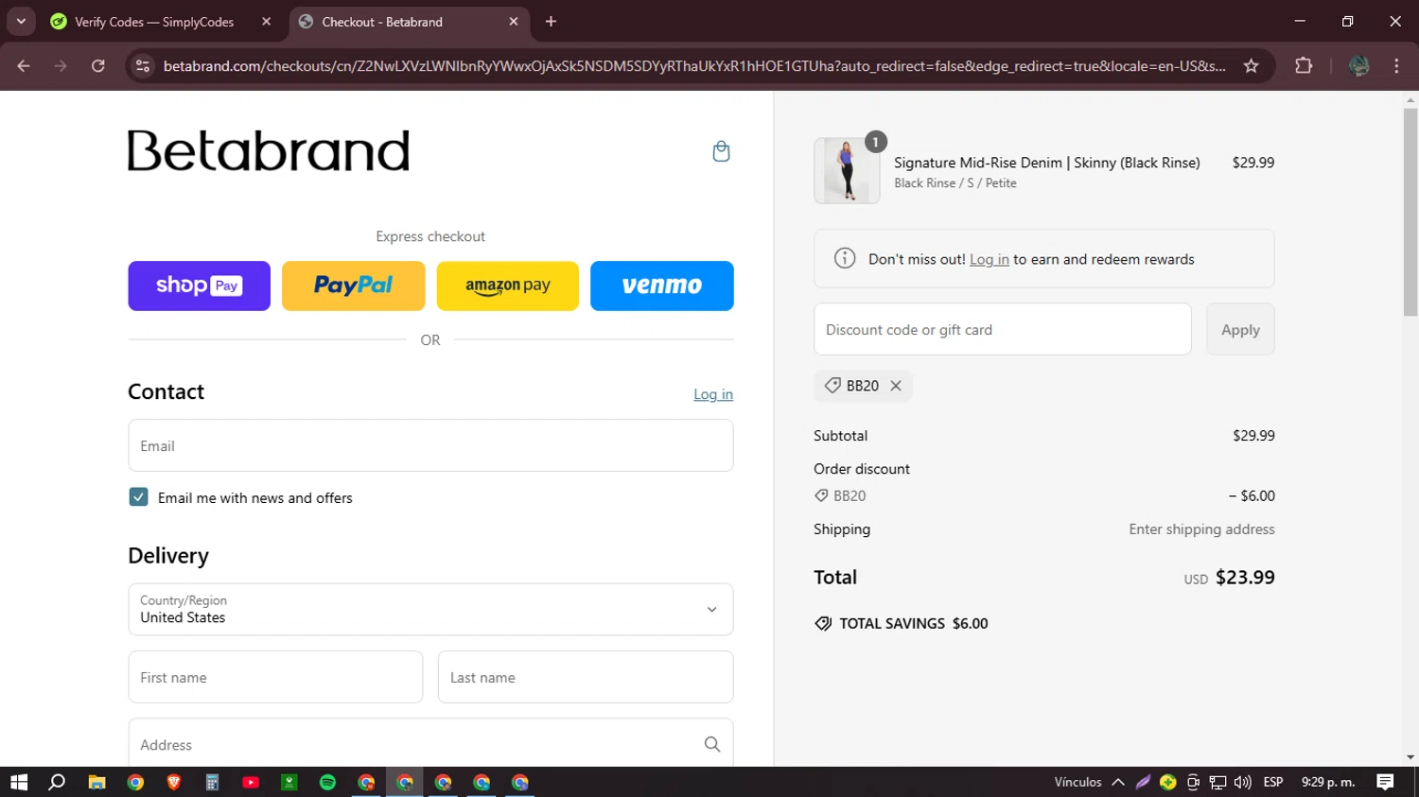Show hidden system tray icons

tap(1118, 782)
